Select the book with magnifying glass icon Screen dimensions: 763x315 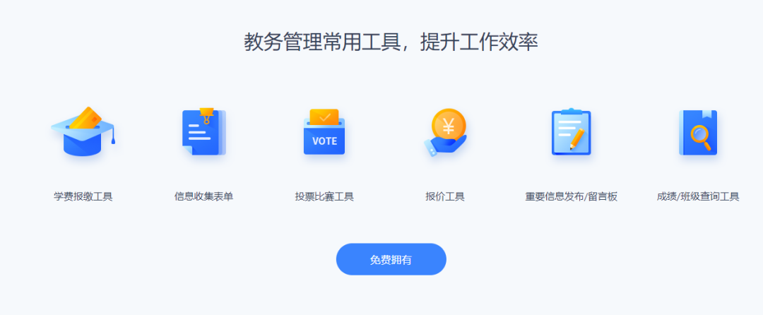[698, 132]
